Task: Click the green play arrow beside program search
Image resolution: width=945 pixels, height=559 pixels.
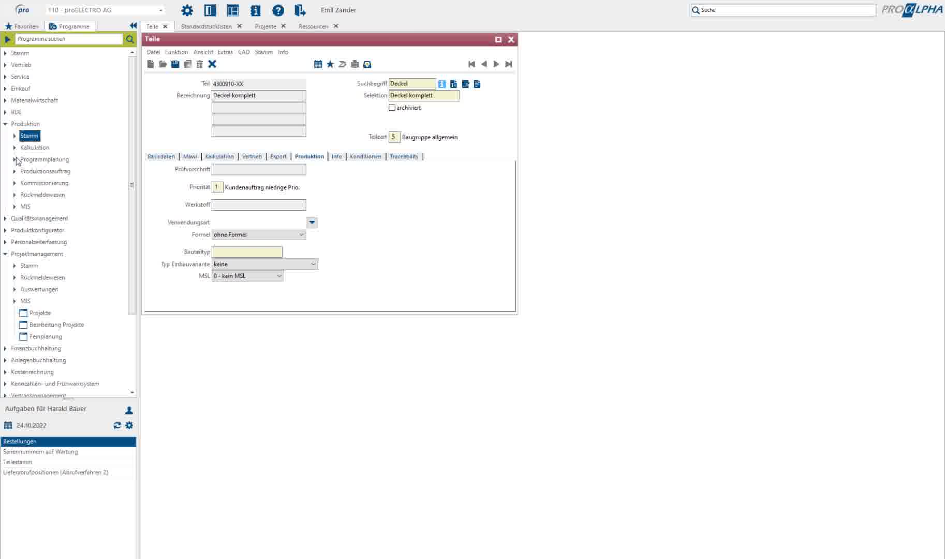Action: (7, 39)
